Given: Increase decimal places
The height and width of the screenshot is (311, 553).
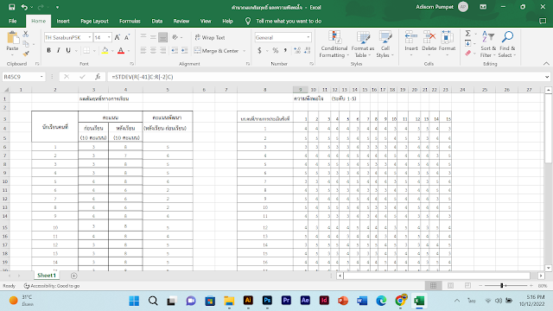Looking at the screenshot, I should 297,51.
